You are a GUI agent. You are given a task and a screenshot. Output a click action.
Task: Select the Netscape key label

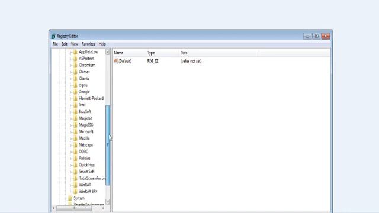pos(86,145)
